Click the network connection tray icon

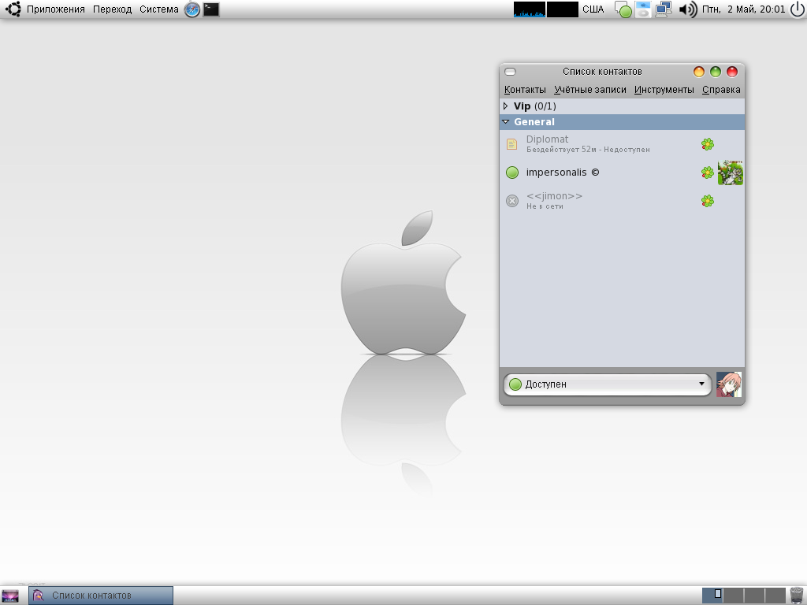pos(664,9)
